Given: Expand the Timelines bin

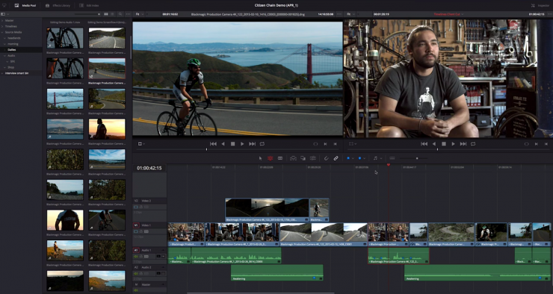Looking at the screenshot, I should click(2, 26).
